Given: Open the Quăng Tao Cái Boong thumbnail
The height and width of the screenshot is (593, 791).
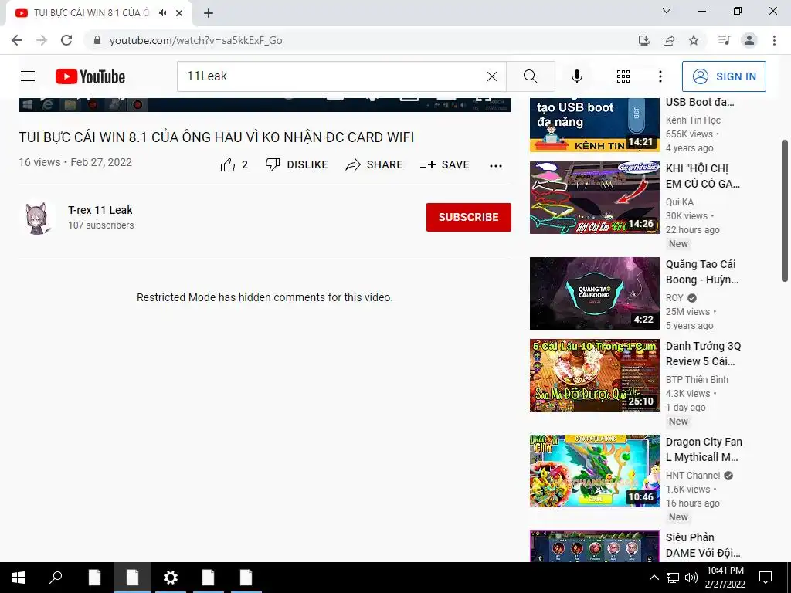Looking at the screenshot, I should [594, 293].
